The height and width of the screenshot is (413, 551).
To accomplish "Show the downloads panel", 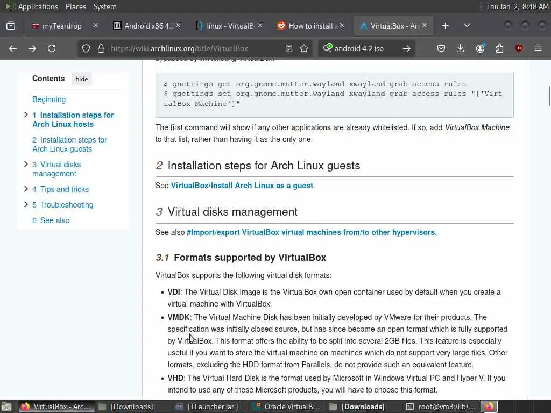I will [461, 48].
